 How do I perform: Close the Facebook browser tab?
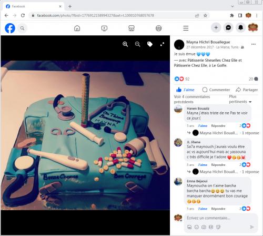(60, 6)
